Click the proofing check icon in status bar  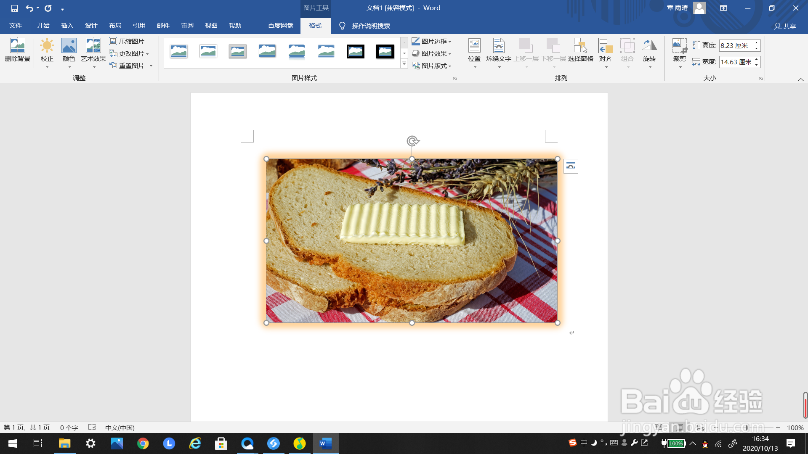(92, 428)
